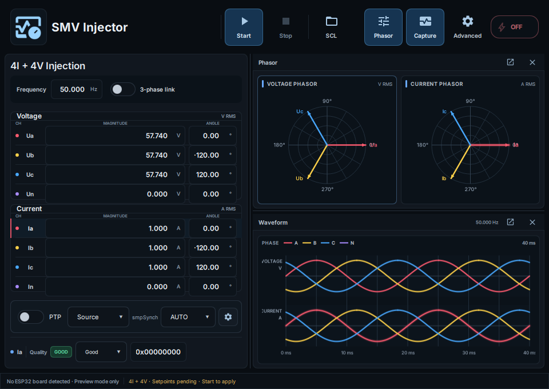This screenshot has height=389, width=549.
Task: Edit In angle field
Action: pyautogui.click(x=213, y=287)
